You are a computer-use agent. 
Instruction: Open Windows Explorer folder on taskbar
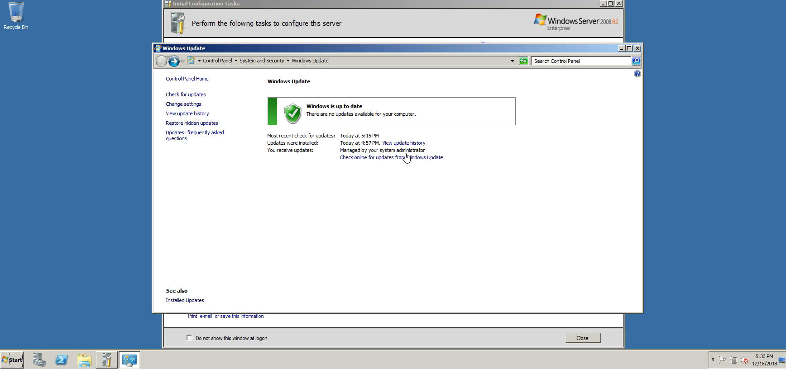click(x=84, y=360)
